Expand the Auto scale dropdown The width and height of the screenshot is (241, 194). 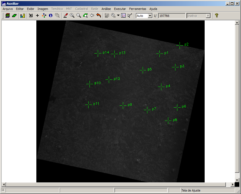click(150, 16)
